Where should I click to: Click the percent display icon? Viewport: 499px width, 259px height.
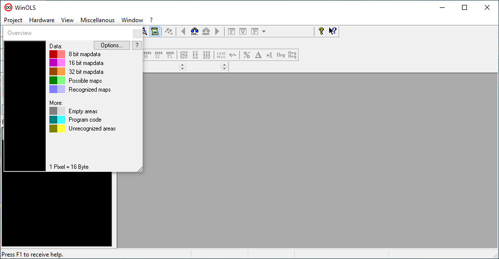(x=247, y=55)
